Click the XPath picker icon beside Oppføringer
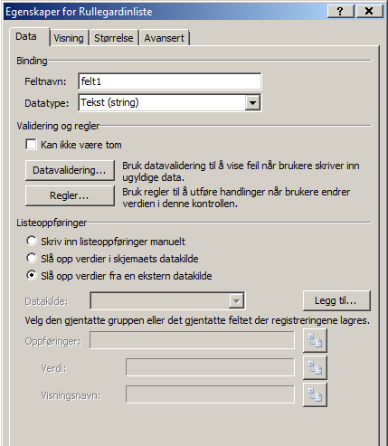 (x=315, y=341)
